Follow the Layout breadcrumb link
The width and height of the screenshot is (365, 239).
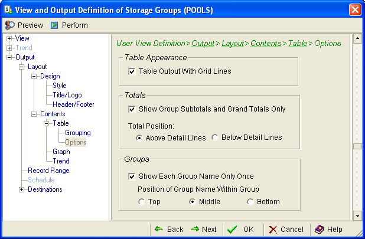coord(233,44)
